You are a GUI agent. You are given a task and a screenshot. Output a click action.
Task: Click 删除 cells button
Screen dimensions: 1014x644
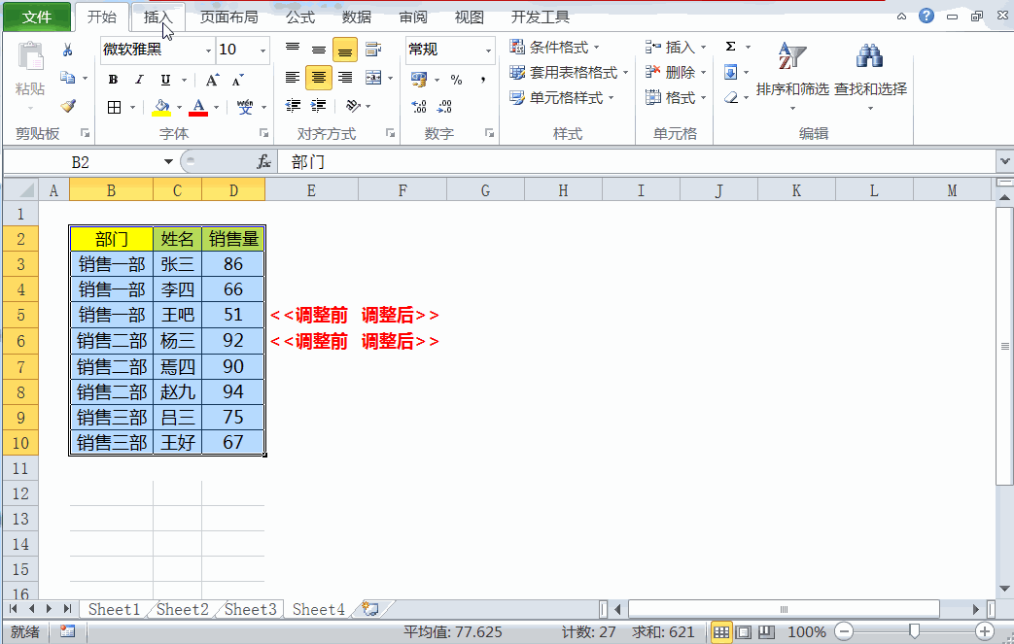point(675,72)
